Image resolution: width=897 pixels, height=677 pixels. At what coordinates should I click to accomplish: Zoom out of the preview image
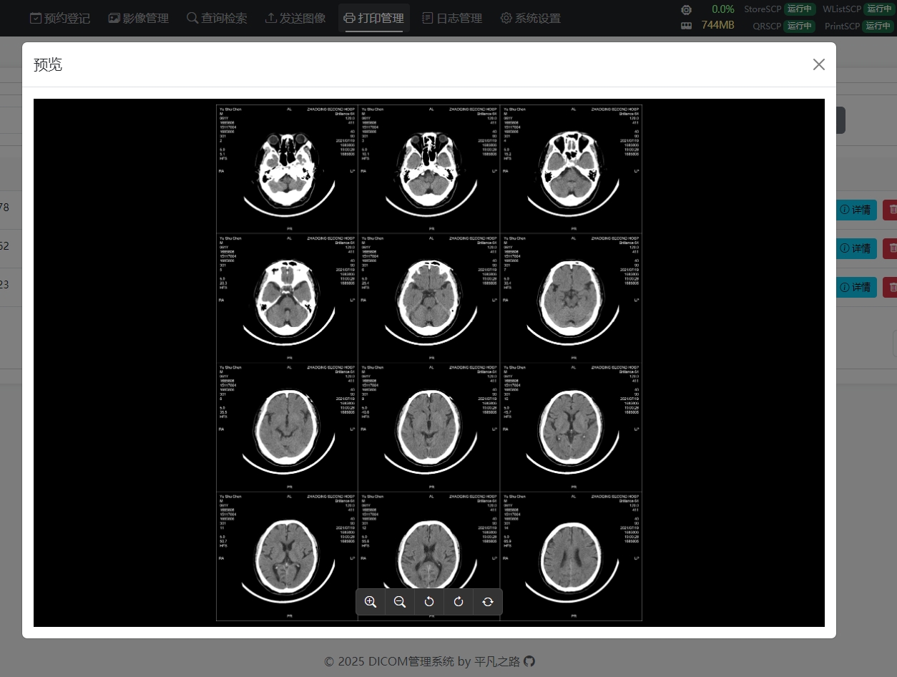tap(400, 602)
